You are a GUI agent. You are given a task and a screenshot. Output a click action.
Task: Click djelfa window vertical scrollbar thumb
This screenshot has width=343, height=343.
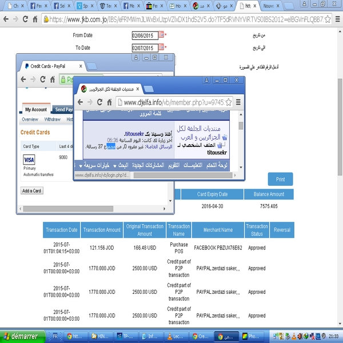pos(241,126)
